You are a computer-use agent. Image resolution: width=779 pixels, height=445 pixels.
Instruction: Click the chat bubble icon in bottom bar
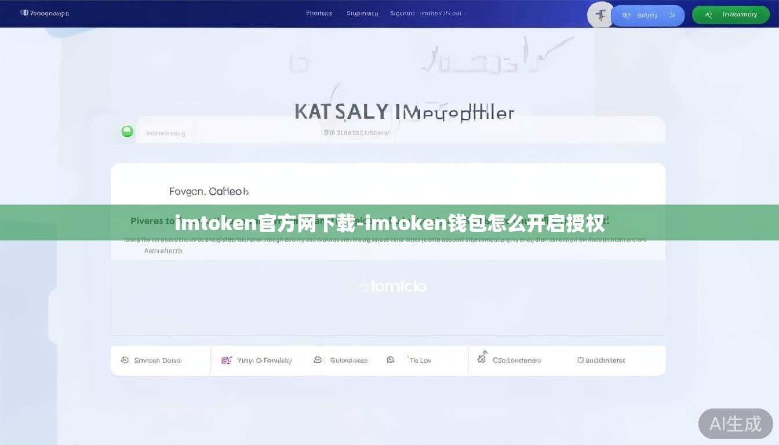pyautogui.click(x=318, y=360)
